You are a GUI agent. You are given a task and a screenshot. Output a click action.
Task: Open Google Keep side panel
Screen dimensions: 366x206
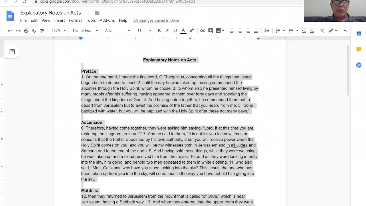click(359, 49)
